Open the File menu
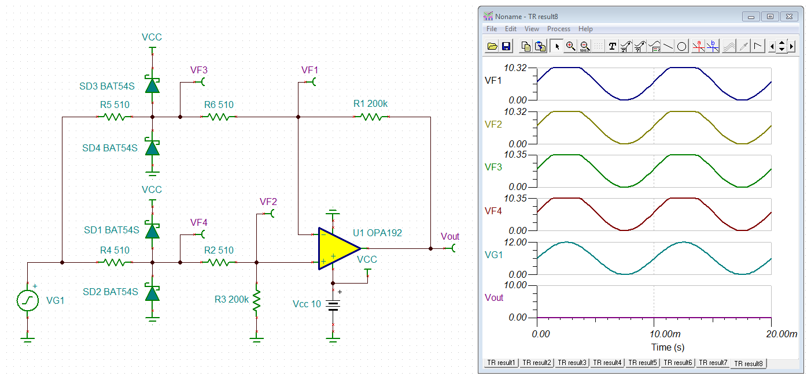 (492, 29)
